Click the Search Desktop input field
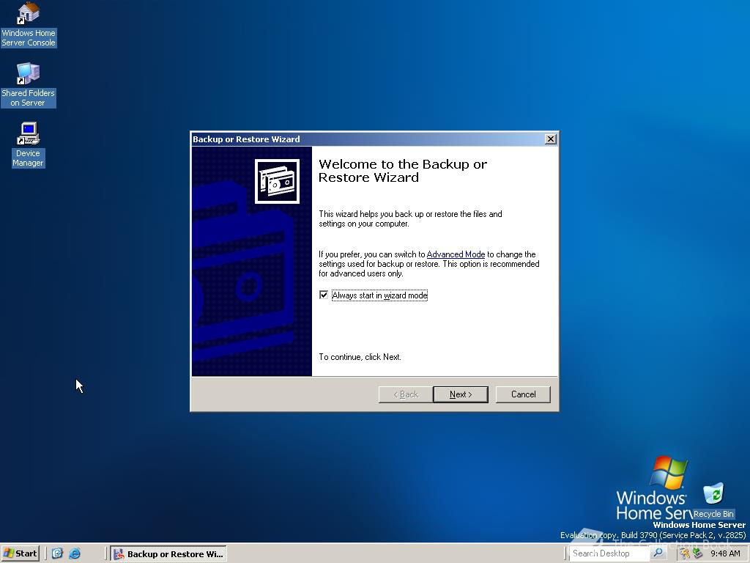 pos(610,553)
